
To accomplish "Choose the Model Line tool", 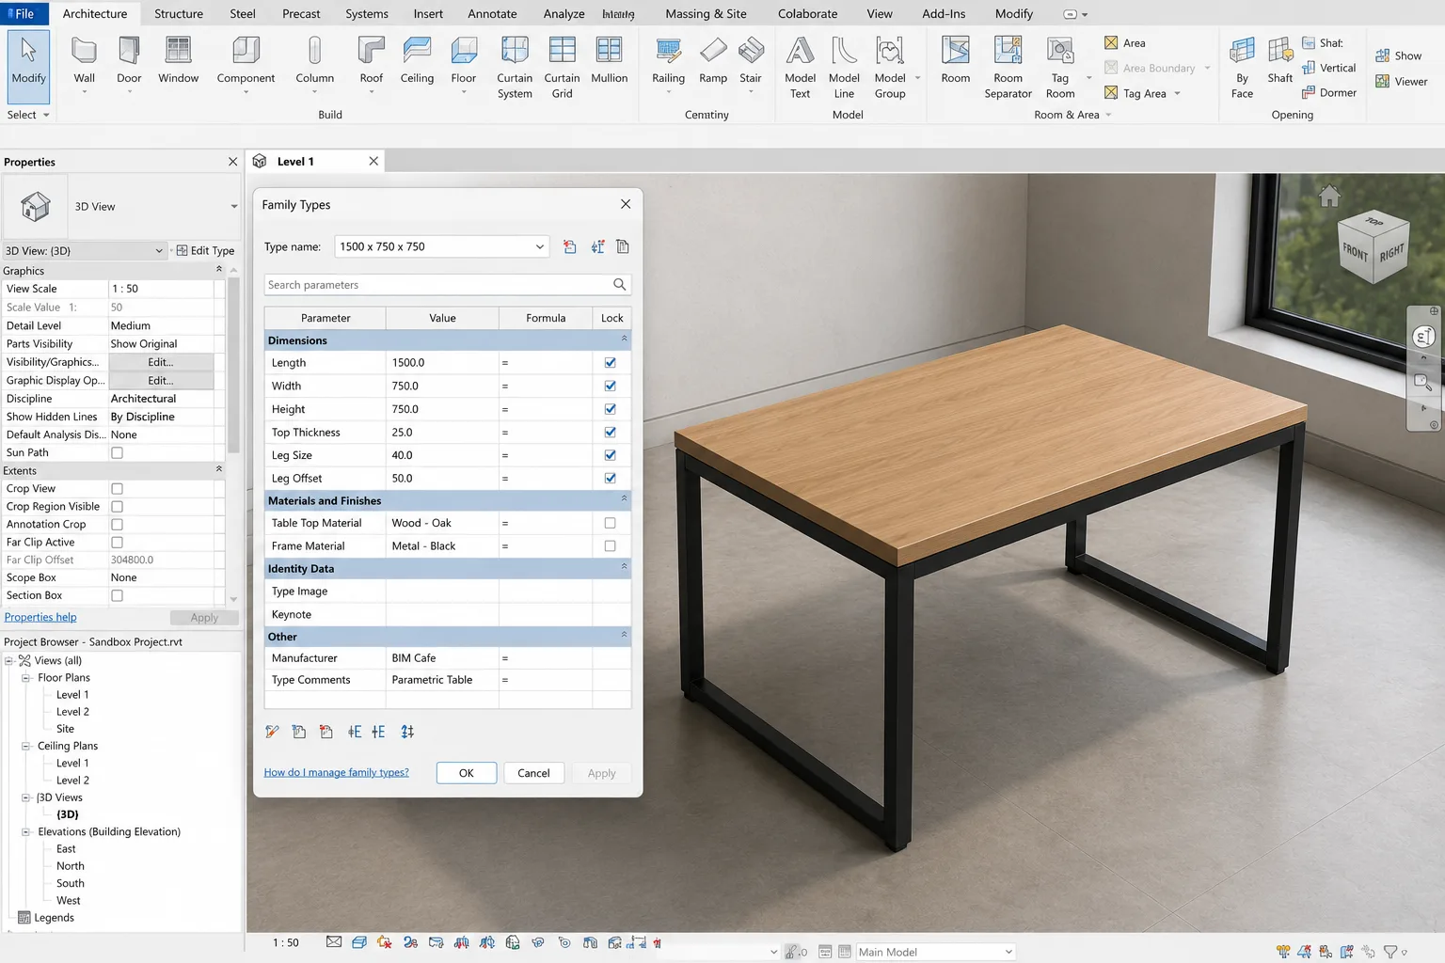I will (844, 67).
